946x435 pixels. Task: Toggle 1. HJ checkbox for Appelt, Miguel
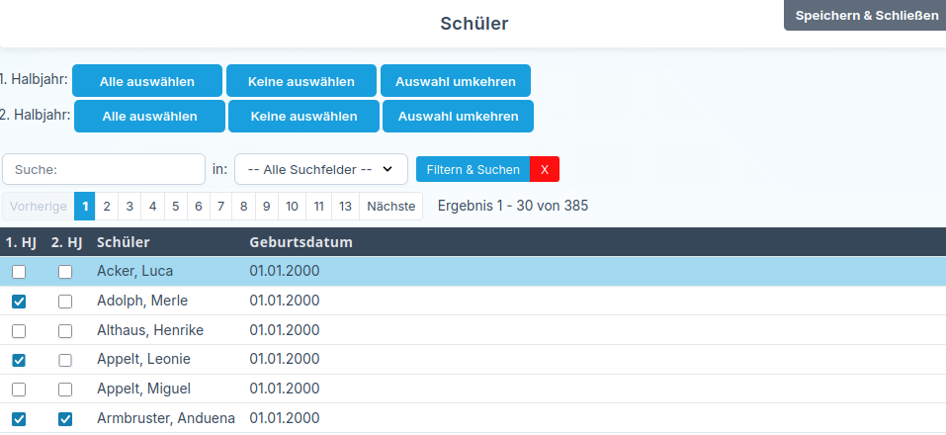coord(19,390)
